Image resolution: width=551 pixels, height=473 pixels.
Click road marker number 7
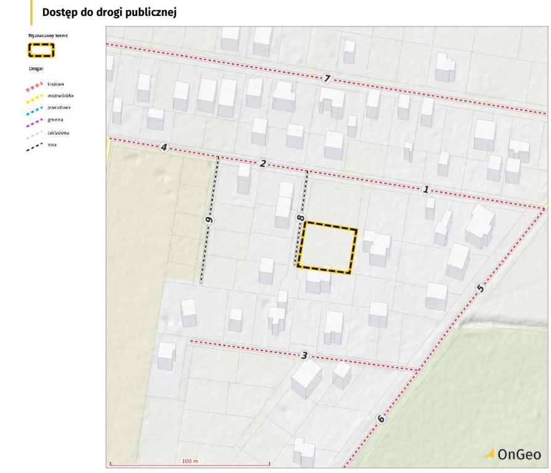coord(327,78)
